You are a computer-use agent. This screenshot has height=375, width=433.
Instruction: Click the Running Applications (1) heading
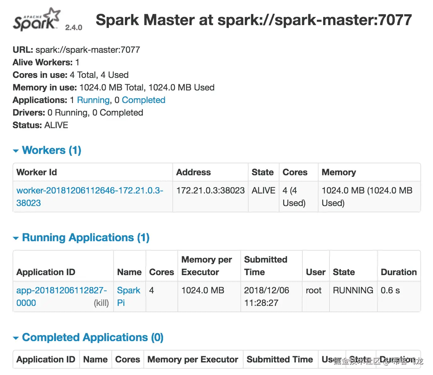[86, 237]
